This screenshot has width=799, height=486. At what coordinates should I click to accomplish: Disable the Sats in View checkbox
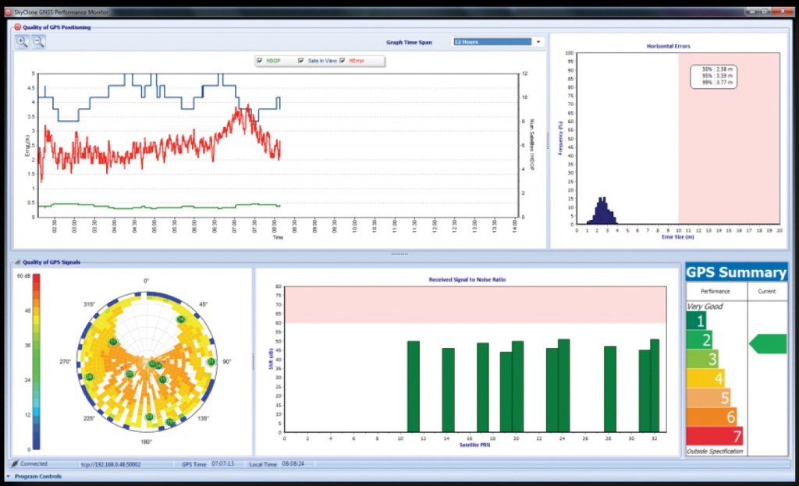(x=300, y=60)
